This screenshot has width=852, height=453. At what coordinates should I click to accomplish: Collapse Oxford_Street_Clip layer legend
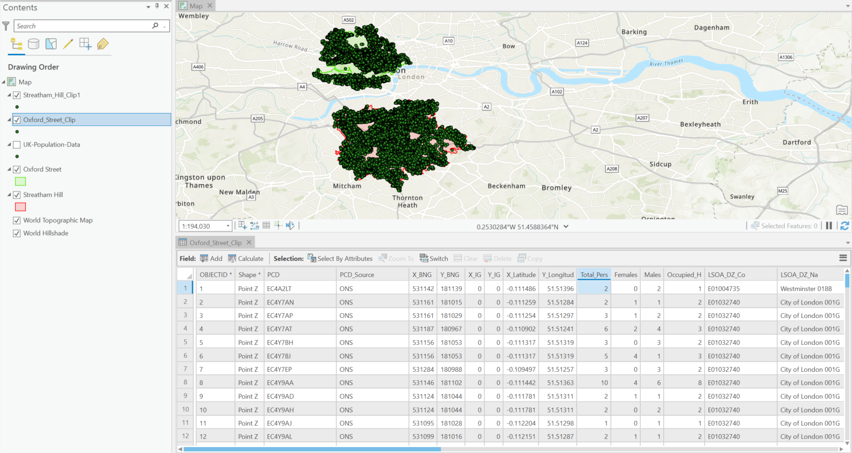point(9,120)
